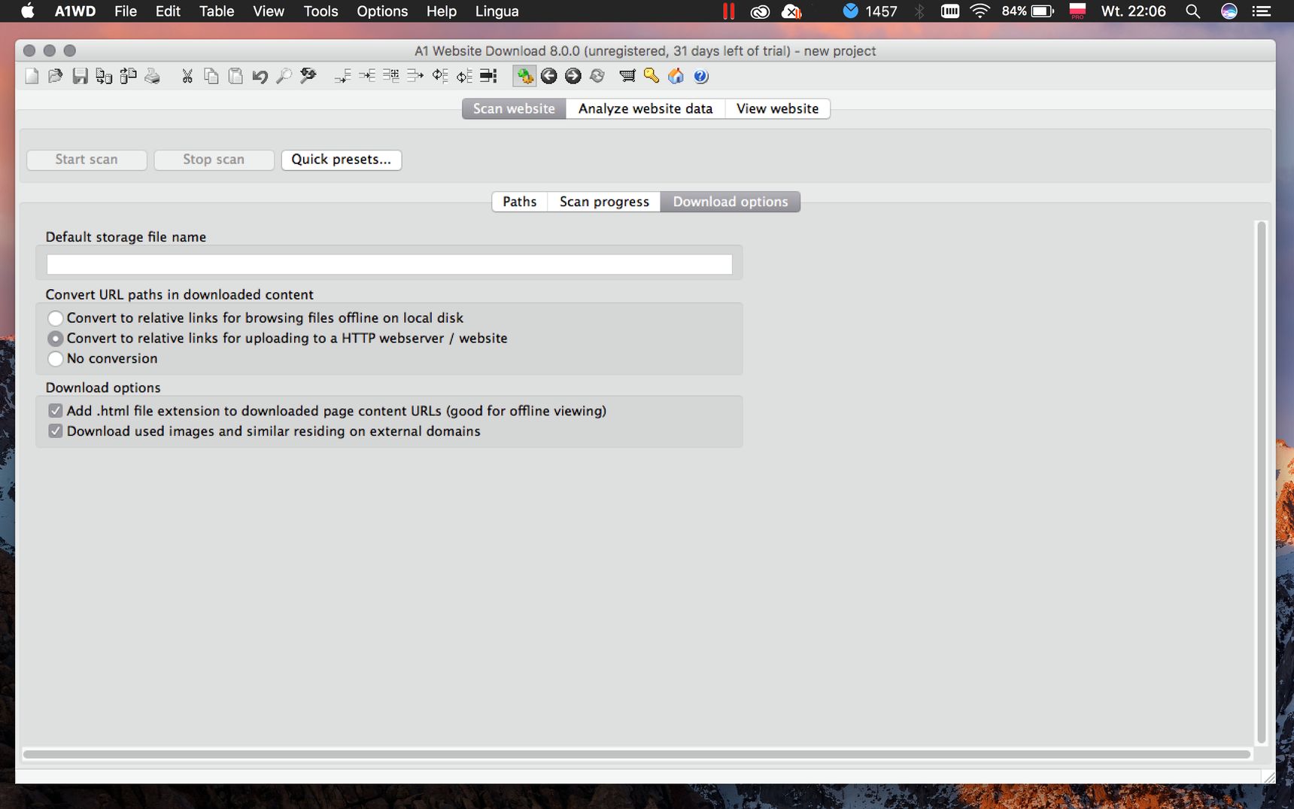Click the vertical scrollbar of options panel
This screenshot has height=809, width=1294.
click(x=1262, y=482)
